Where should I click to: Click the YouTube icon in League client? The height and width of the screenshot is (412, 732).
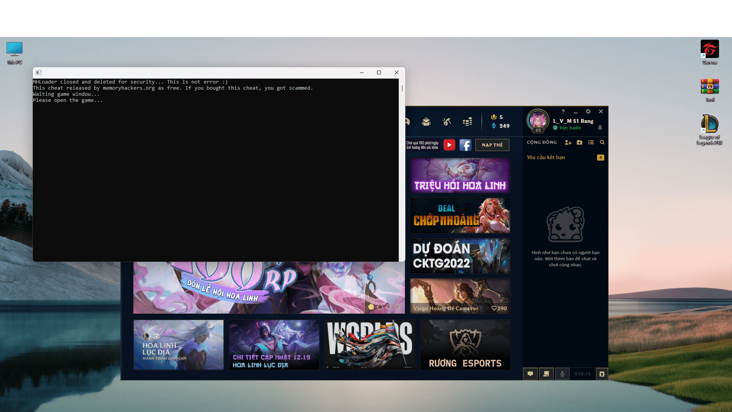pyautogui.click(x=449, y=145)
